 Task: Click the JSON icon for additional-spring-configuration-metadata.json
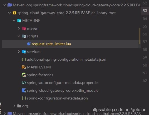(x=24, y=59)
